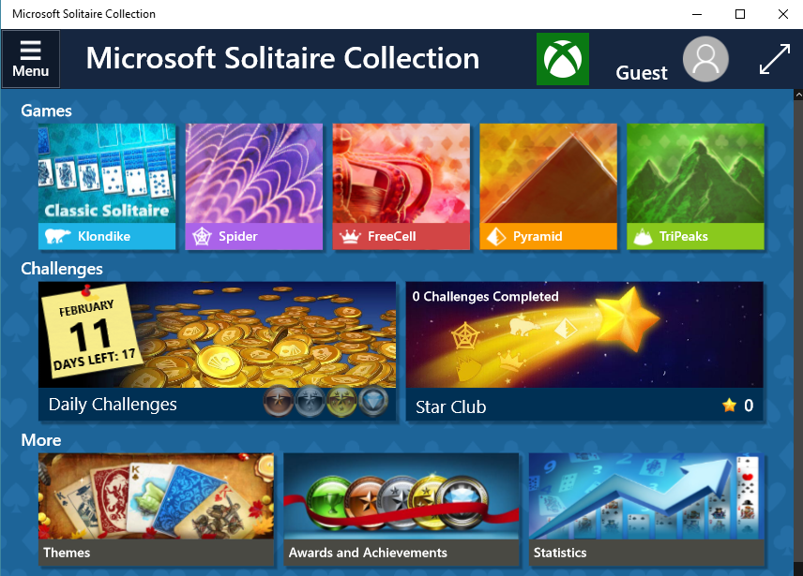This screenshot has width=803, height=576.
Task: Click the TriPeaks mountain icon
Action: pyautogui.click(x=643, y=237)
